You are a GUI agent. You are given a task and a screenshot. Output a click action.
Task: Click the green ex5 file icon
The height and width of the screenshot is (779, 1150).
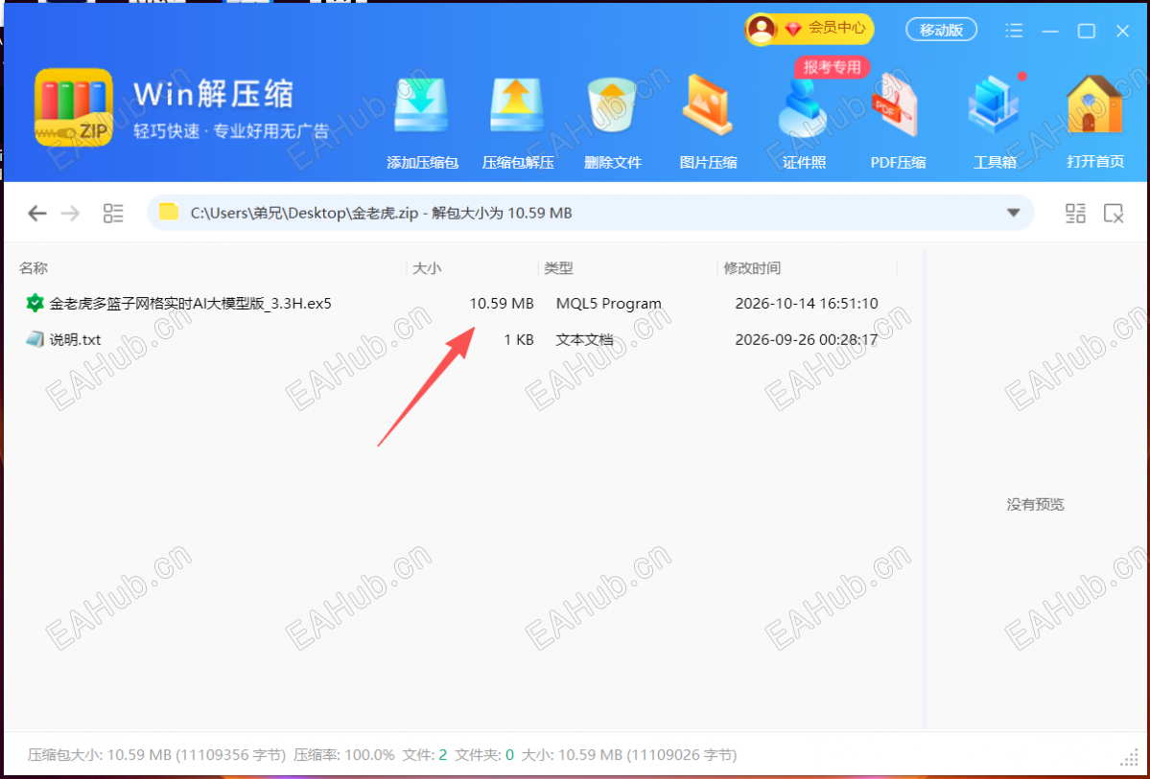point(34,303)
